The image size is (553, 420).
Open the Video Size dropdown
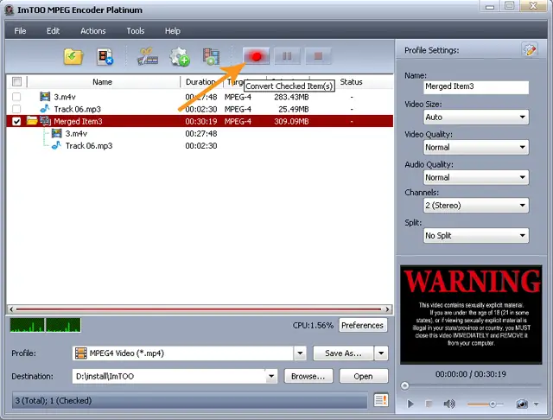(x=476, y=117)
